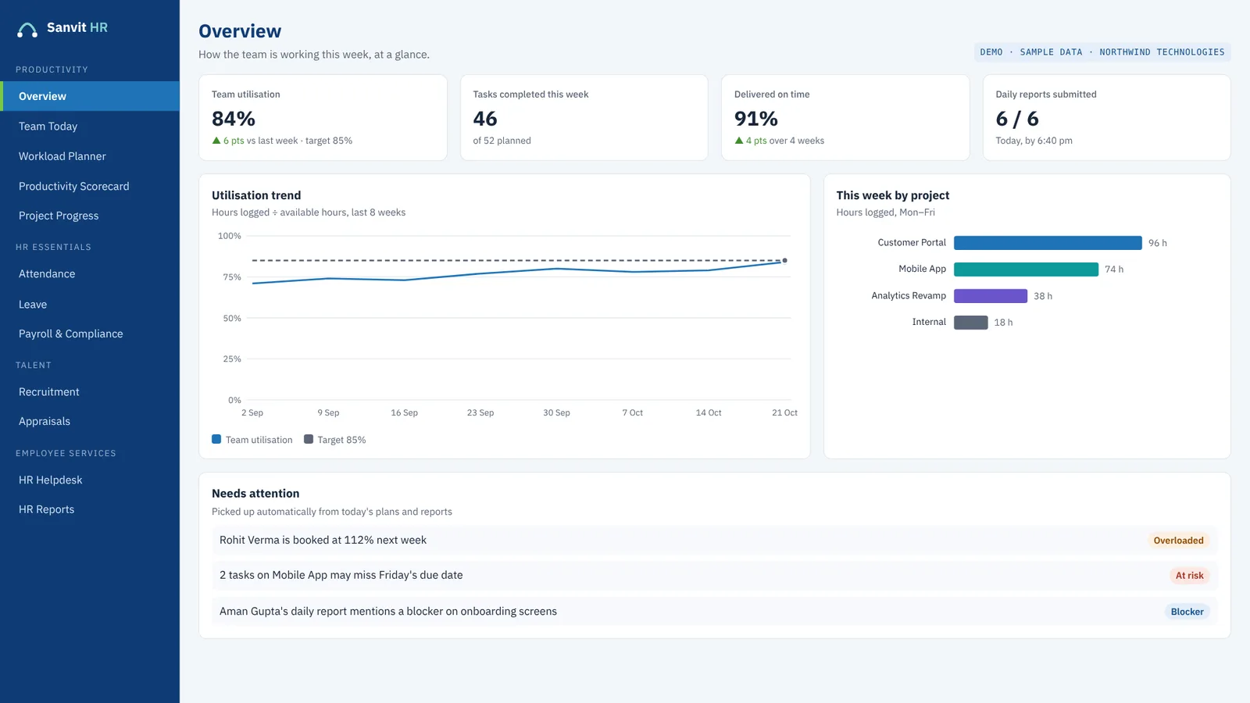
Task: Navigate to Attendance
Action: pyautogui.click(x=90, y=273)
